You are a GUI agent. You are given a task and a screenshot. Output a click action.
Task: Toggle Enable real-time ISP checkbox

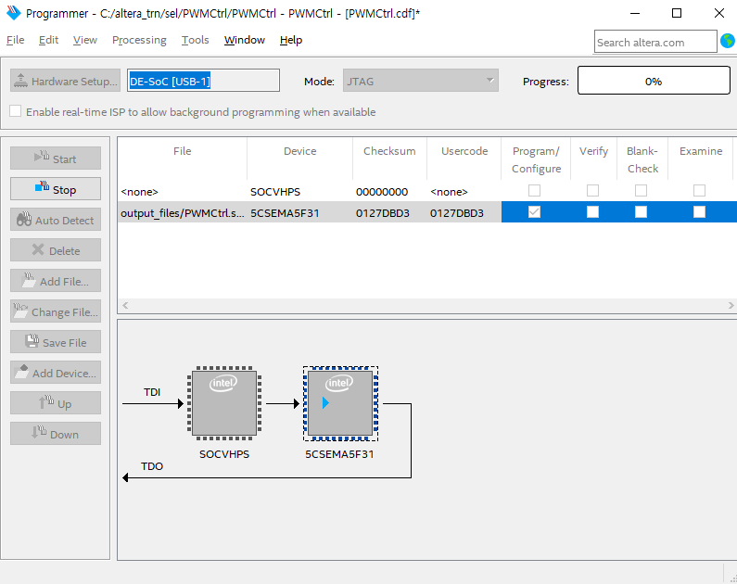click(16, 111)
